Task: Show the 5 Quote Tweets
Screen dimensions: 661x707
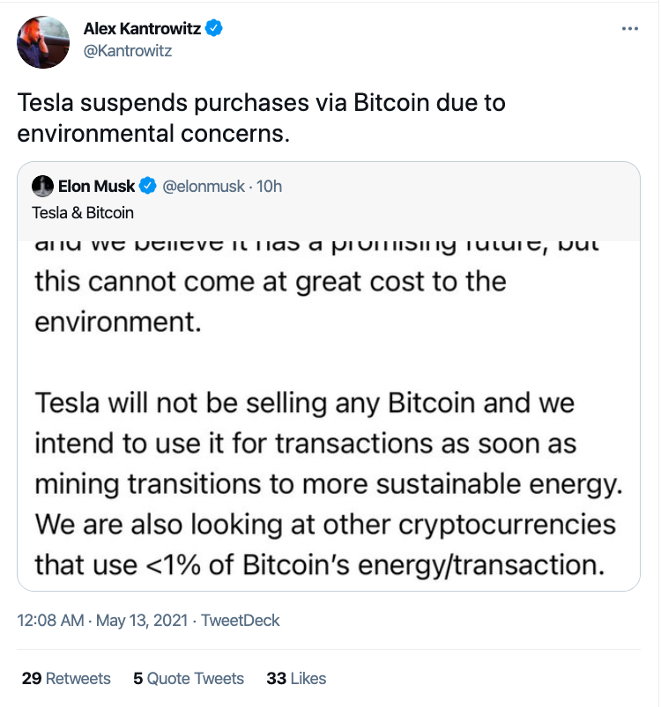Action: [x=189, y=678]
